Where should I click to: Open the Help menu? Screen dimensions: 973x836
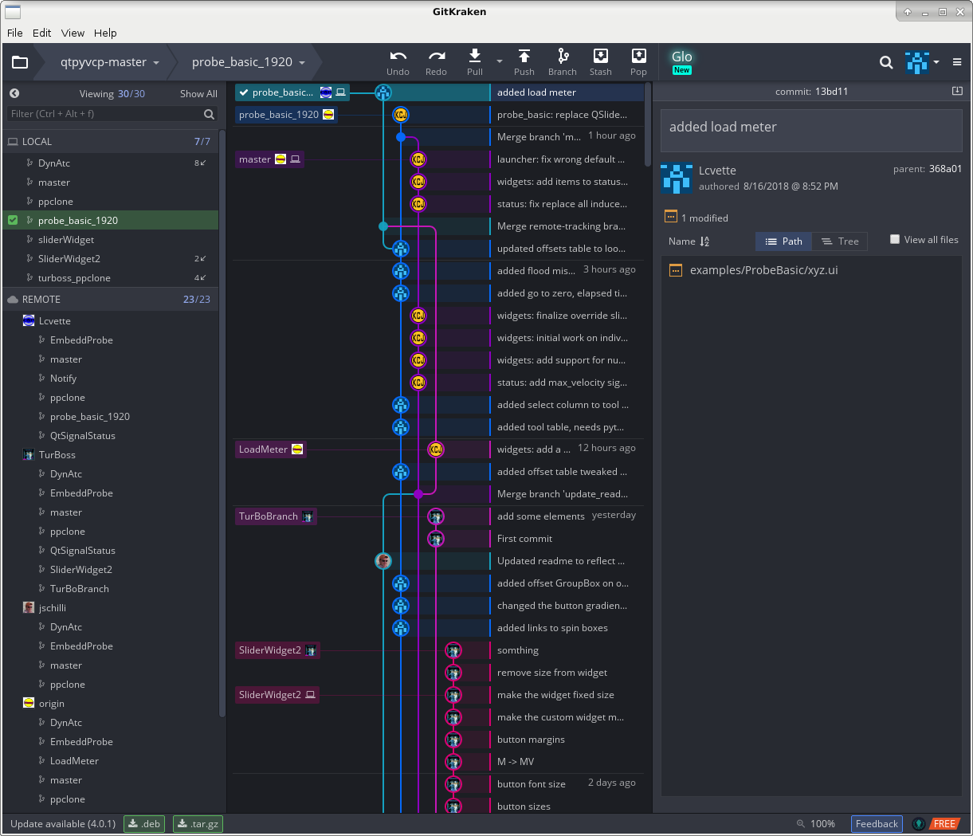105,33
